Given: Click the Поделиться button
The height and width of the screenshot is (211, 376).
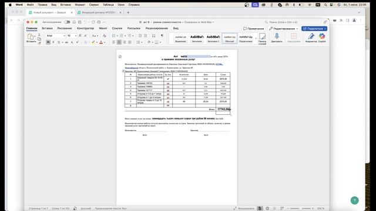Looking at the screenshot, I should point(314,29).
